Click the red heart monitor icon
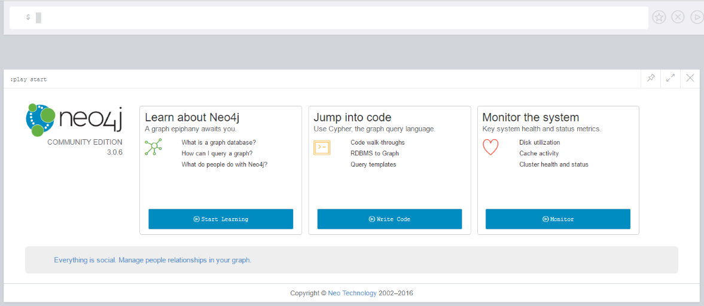 490,148
